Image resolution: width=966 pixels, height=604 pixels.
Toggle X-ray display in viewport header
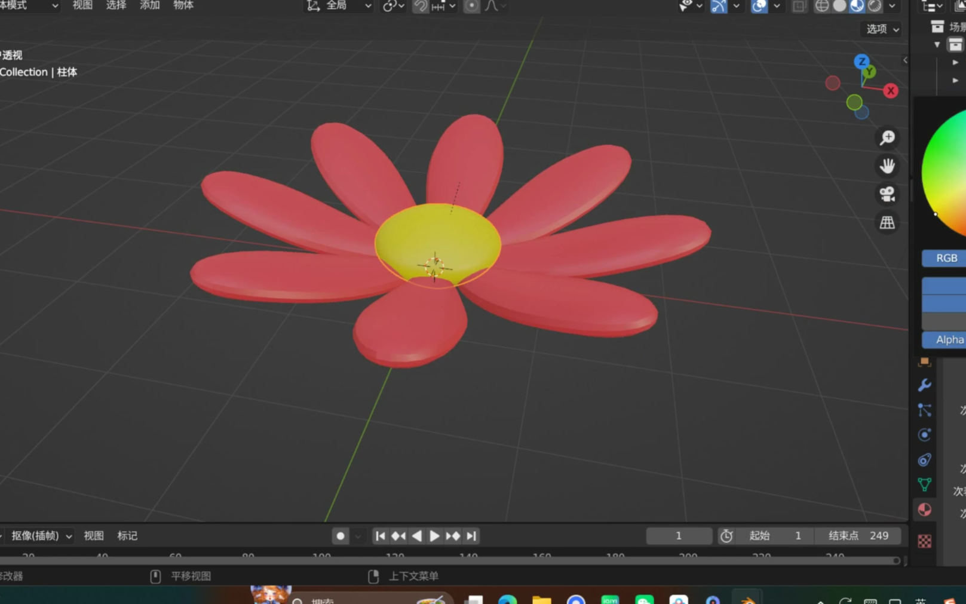coord(799,6)
